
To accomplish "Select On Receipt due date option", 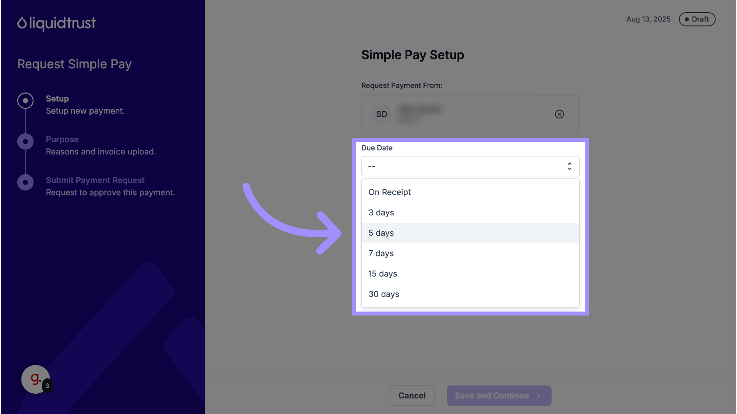I will (390, 192).
